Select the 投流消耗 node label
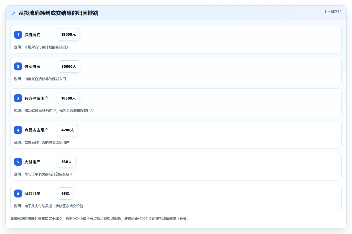 [32, 35]
